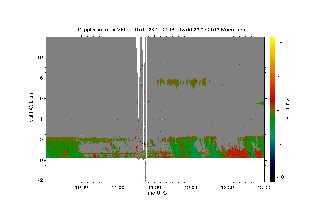Screen dimensions: 327x218
Task: Click the 'Height AGL km' axis title
Action: [x=31, y=109]
